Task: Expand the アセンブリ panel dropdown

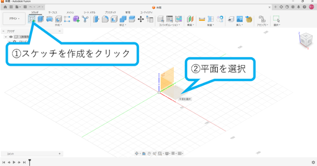Action: pyautogui.click(x=263, y=25)
